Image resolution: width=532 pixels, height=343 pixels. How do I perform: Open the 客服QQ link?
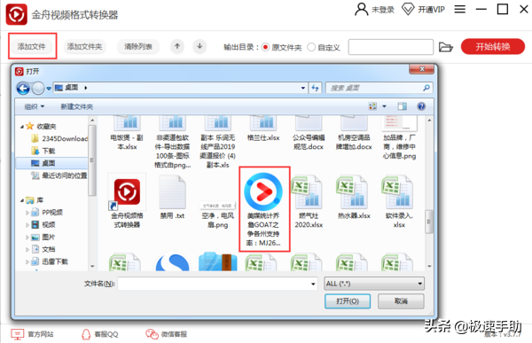[99, 334]
